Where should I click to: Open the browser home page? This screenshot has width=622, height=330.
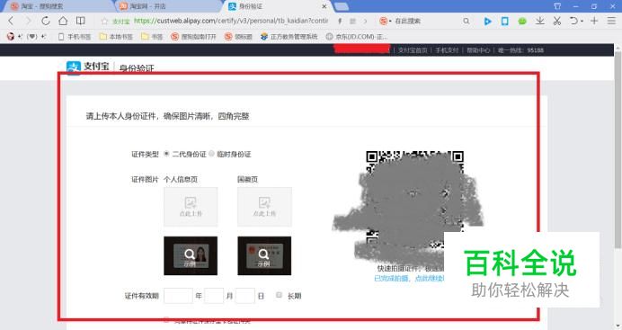tap(63, 21)
